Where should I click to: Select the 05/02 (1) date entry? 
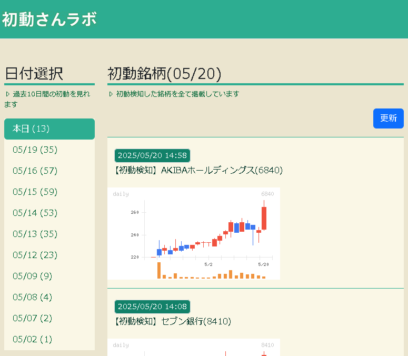pyautogui.click(x=49, y=340)
